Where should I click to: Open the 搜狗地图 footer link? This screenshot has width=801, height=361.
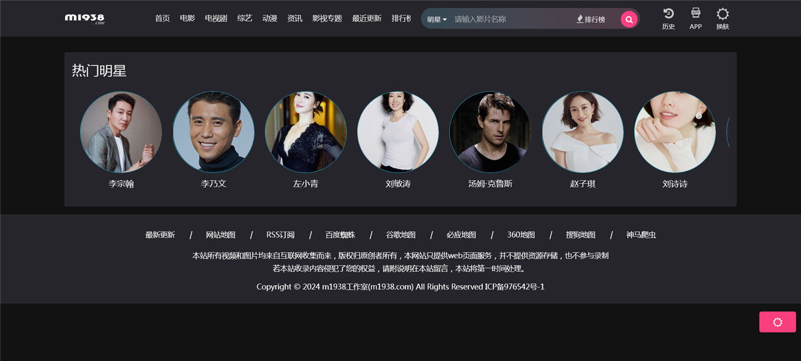[x=581, y=235]
